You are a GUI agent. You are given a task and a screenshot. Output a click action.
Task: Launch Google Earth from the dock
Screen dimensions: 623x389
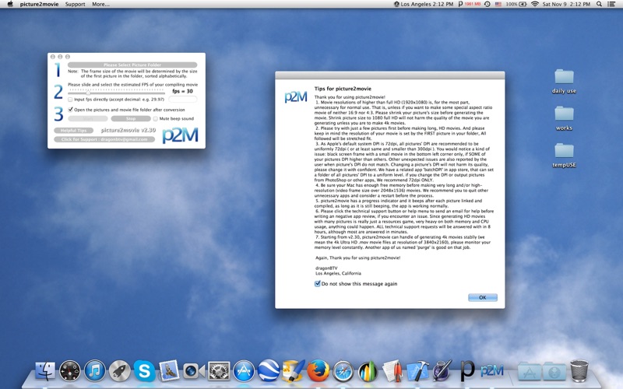point(269,371)
